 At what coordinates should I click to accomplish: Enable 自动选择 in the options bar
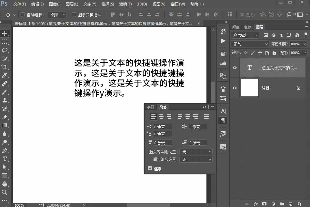tap(22, 14)
